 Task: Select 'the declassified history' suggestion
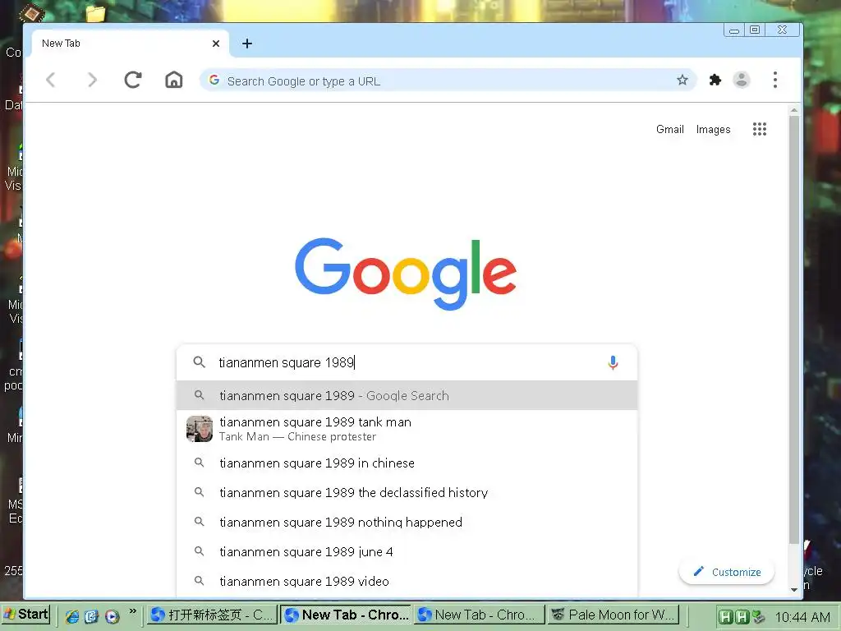[407, 493]
